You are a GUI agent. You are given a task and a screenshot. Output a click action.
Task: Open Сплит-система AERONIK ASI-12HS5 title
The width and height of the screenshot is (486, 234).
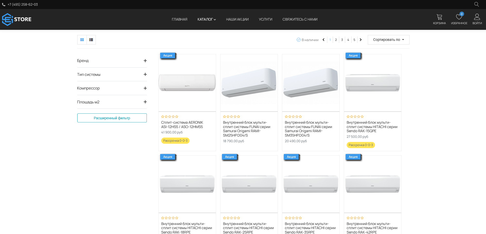[182, 125]
